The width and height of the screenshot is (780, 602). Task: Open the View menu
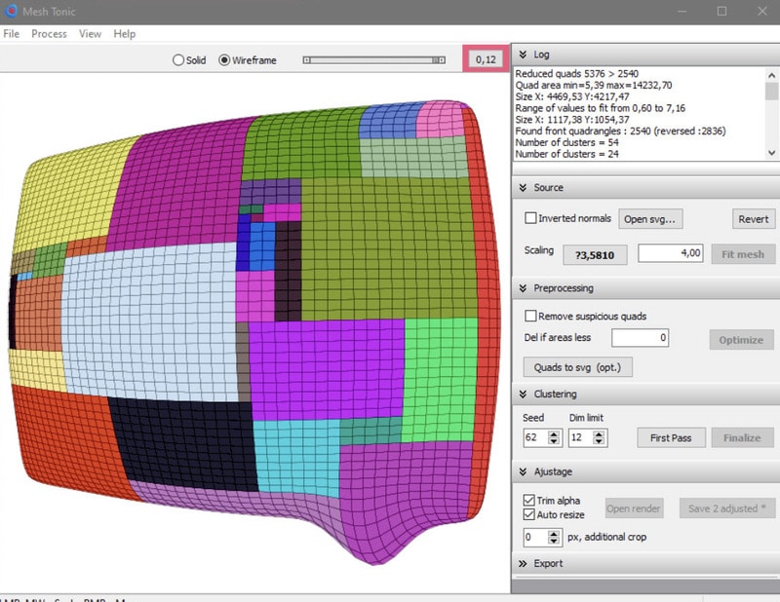(x=90, y=34)
